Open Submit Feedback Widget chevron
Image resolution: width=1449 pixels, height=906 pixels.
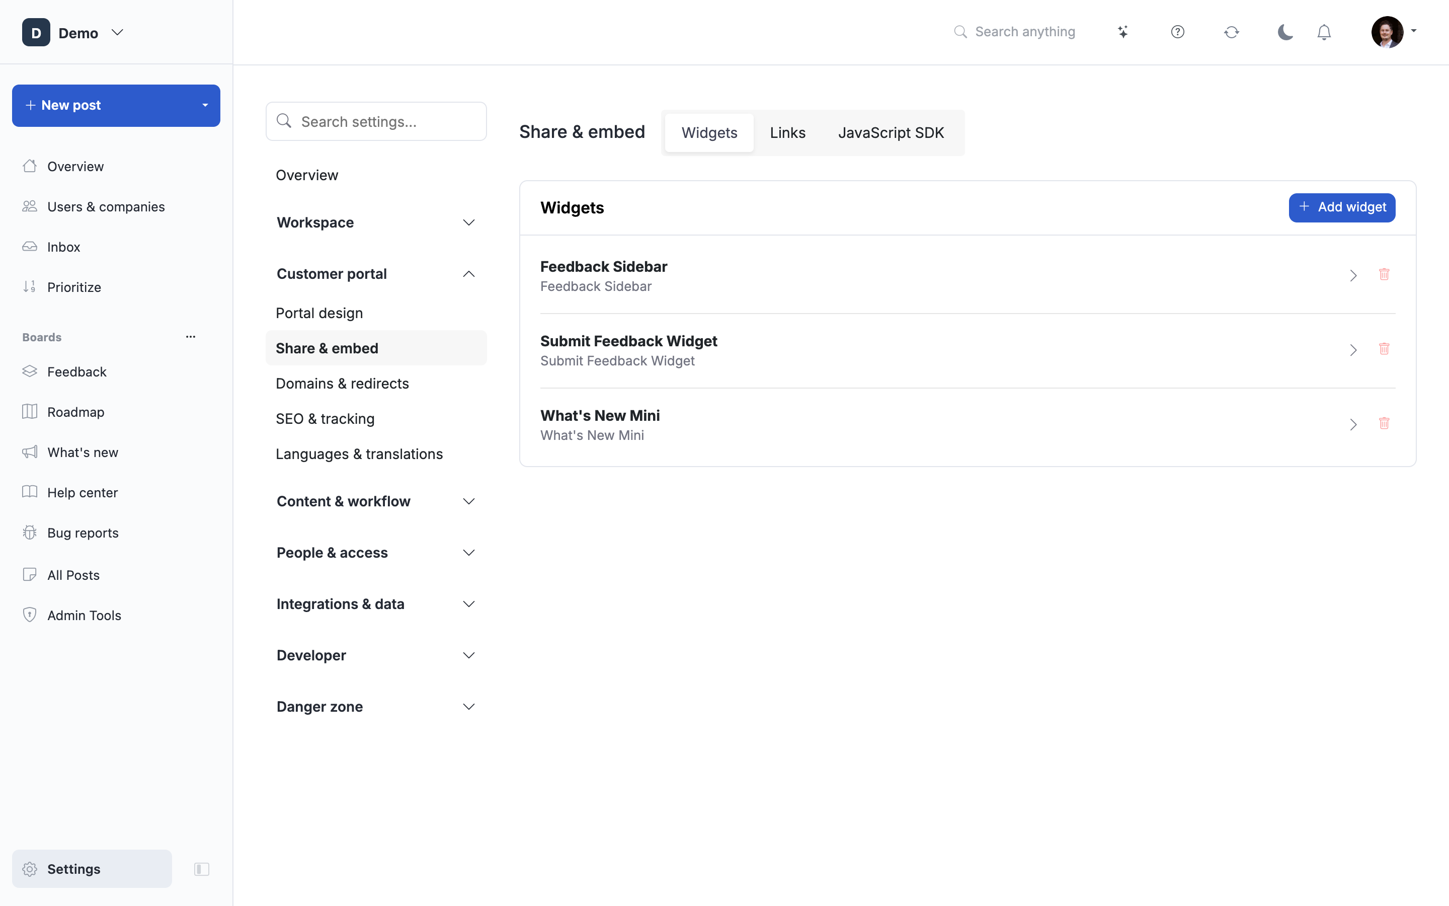(x=1353, y=350)
